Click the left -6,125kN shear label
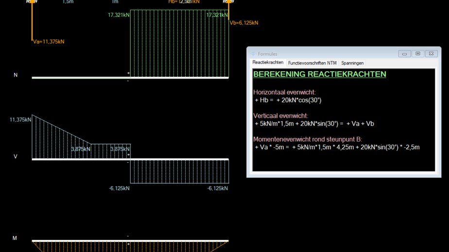 pyautogui.click(x=119, y=189)
